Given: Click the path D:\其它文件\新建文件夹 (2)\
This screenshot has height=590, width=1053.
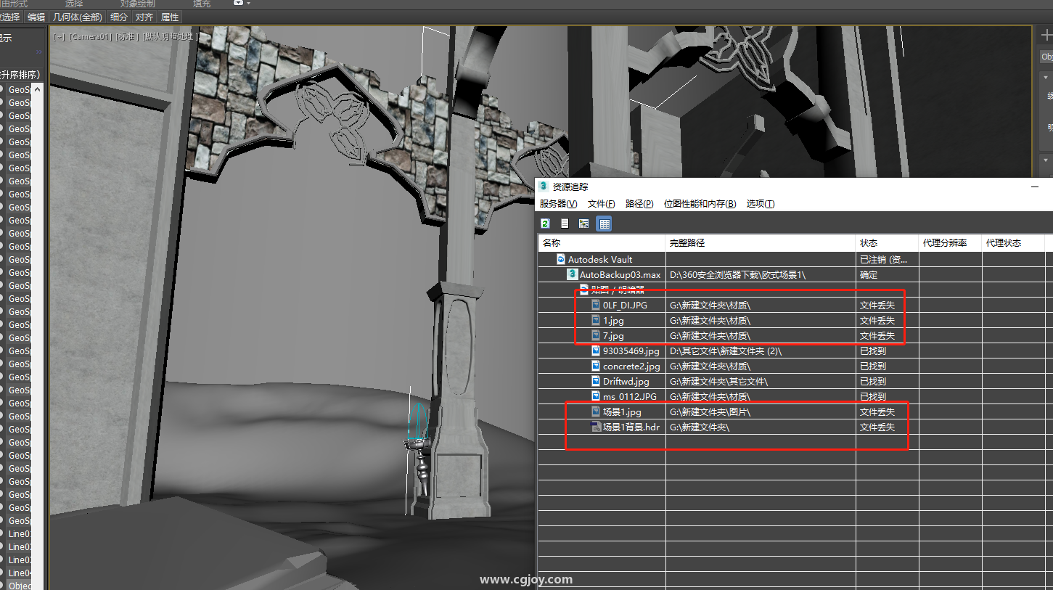Looking at the screenshot, I should point(725,351).
